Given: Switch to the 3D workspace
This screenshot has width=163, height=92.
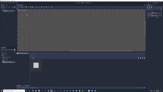Looking at the screenshot, I should click(79, 3).
